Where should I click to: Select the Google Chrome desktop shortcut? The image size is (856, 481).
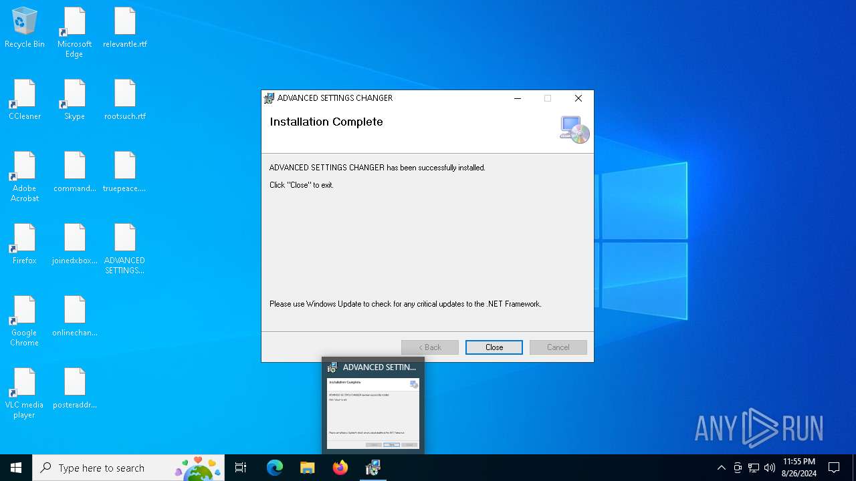pos(25,321)
